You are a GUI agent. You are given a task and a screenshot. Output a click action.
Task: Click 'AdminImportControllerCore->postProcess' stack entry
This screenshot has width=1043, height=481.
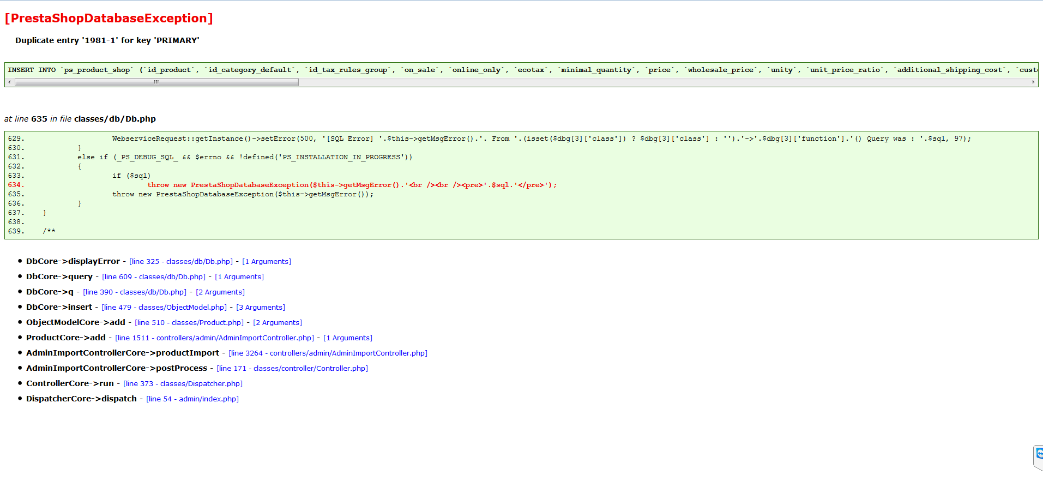[x=117, y=368]
